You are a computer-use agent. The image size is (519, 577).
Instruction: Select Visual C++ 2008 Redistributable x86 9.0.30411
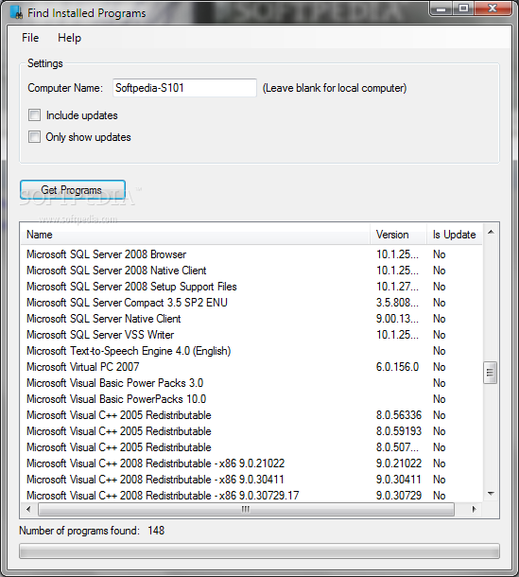click(251, 480)
